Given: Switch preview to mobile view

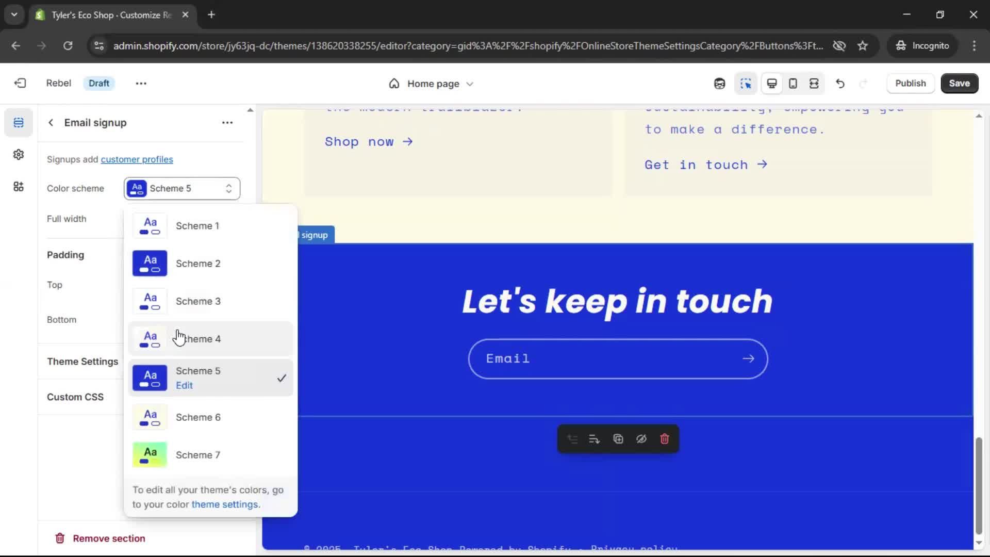Looking at the screenshot, I should [793, 84].
